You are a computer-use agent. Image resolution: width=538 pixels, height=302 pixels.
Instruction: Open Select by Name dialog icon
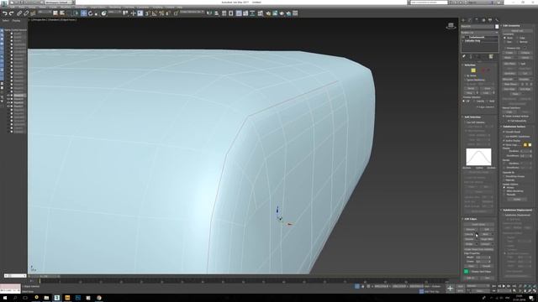(61, 13)
